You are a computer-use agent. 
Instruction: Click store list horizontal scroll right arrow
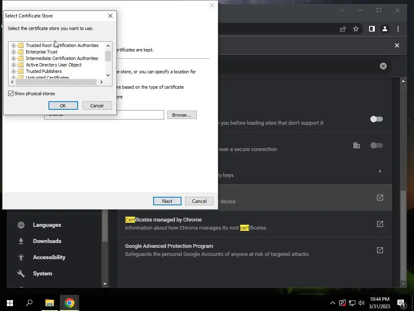pos(101,82)
